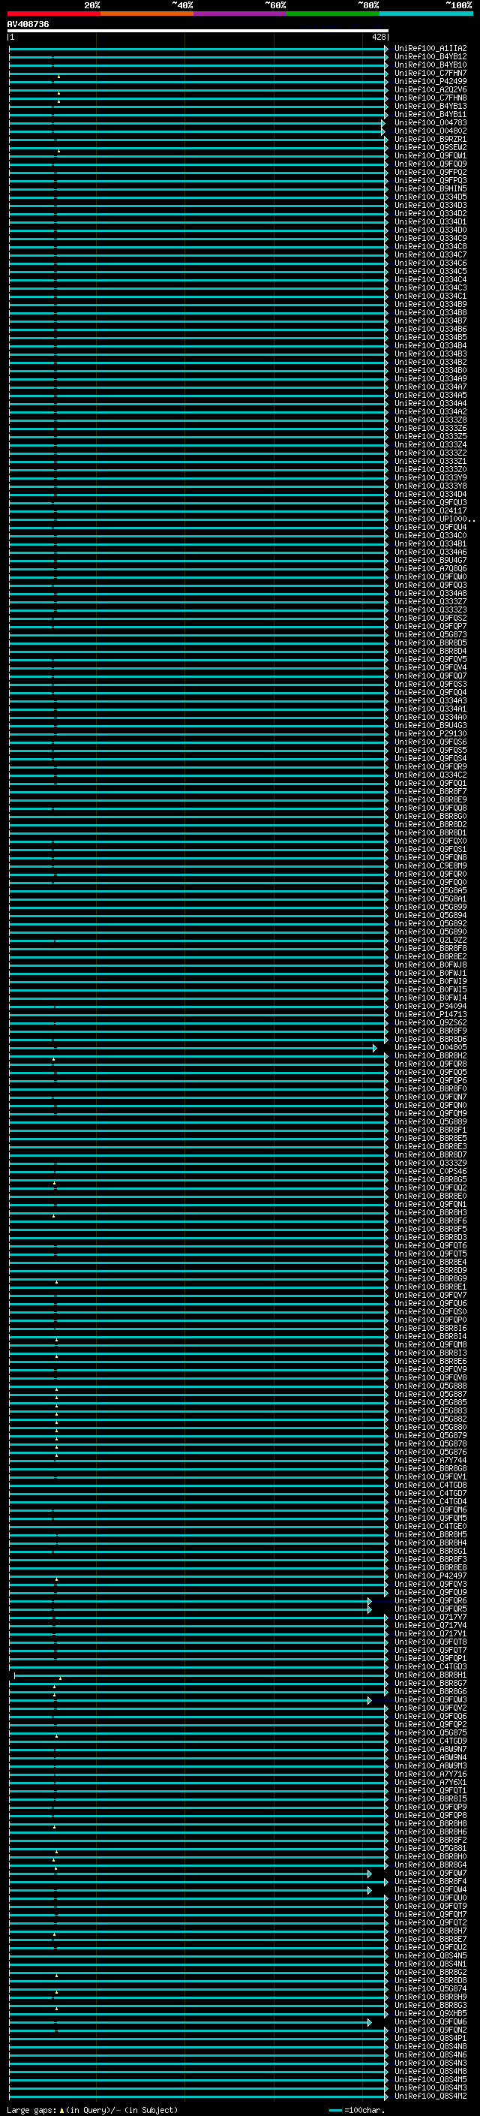Select hit label UniRef100_B9RZR1

tap(430, 139)
